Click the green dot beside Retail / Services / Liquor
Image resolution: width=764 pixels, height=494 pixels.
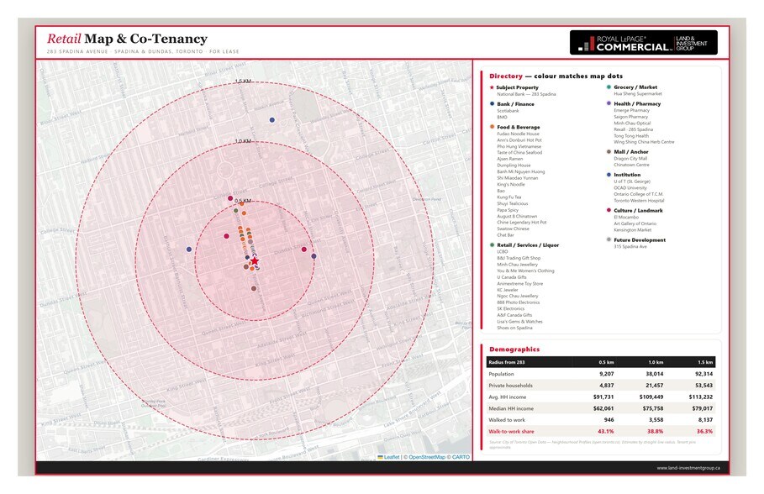(x=492, y=245)
